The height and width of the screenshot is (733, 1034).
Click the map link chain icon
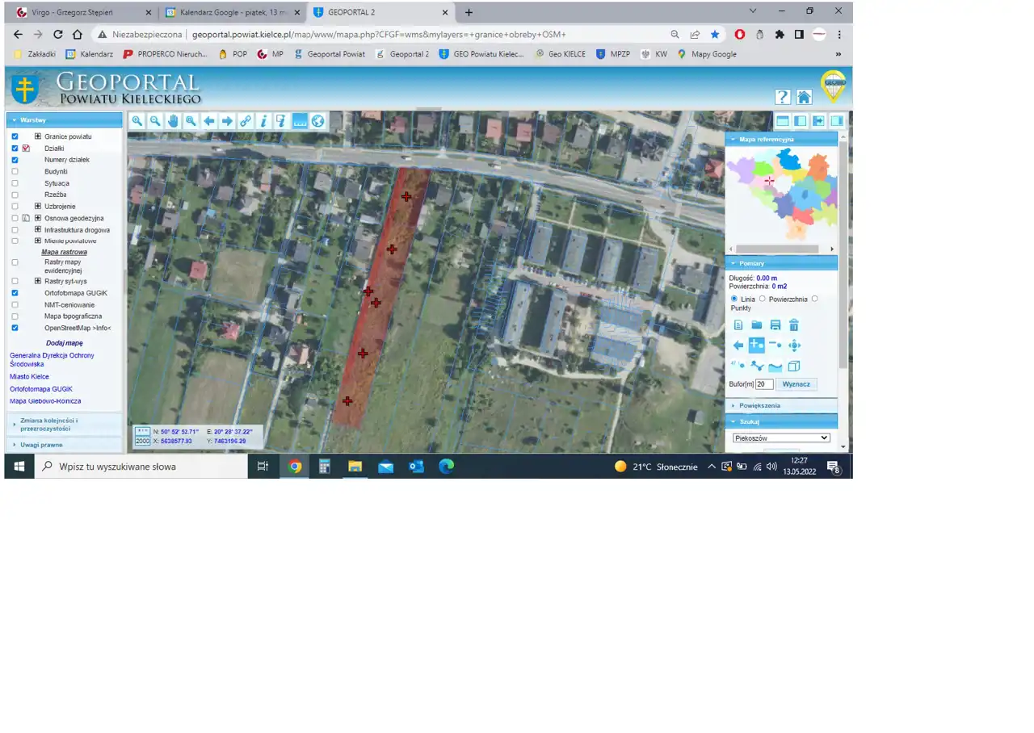246,121
